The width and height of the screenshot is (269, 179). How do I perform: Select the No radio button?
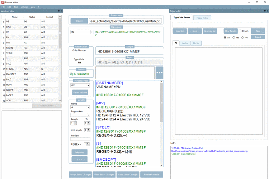click(242, 37)
